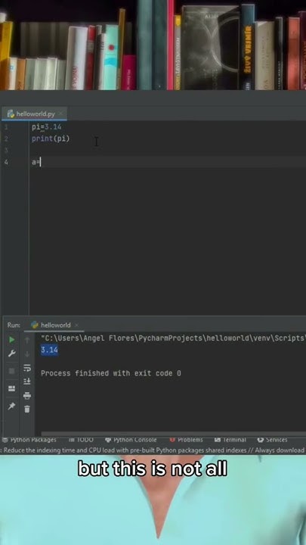Image resolution: width=306 pixels, height=545 pixels.
Task: Click the interpreter path line in console
Action: 173,338
